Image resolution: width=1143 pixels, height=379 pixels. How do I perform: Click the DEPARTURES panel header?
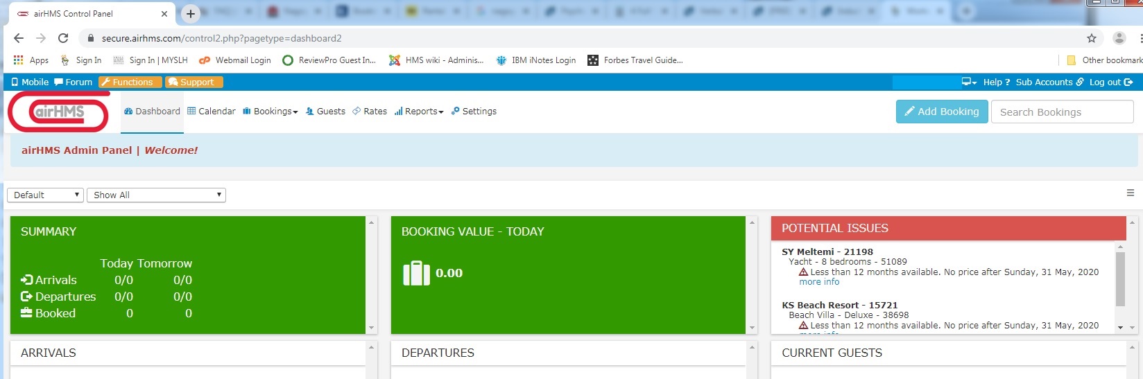pyautogui.click(x=568, y=353)
